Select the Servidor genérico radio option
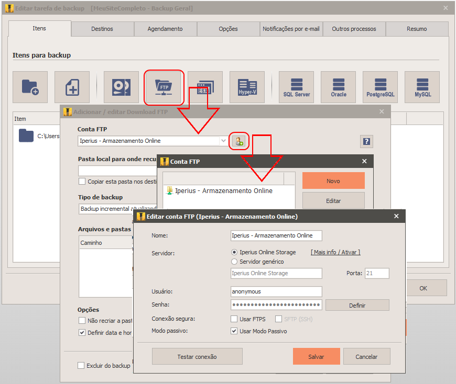 (x=234, y=262)
